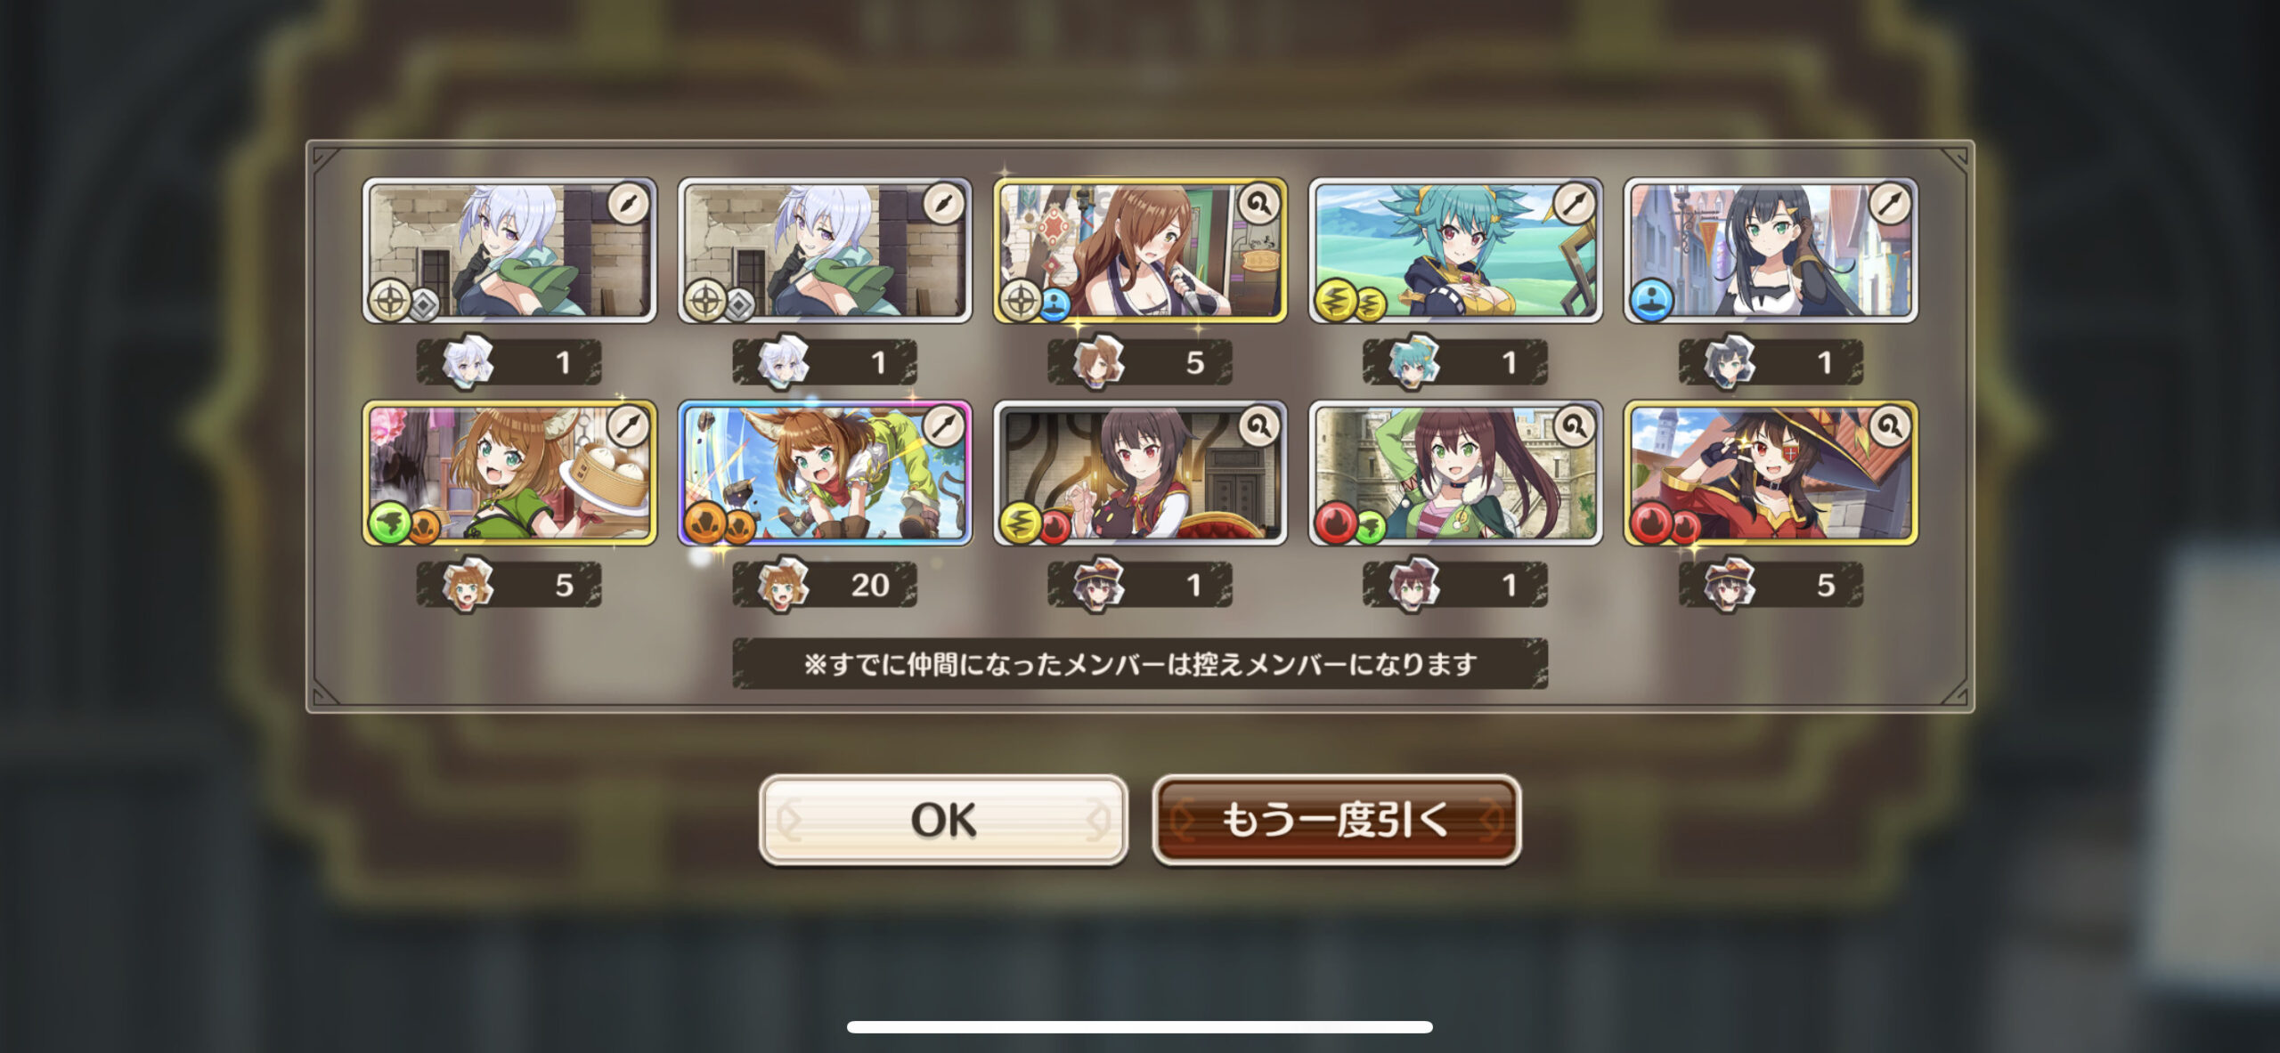Image resolution: width=2280 pixels, height=1053 pixels.
Task: Tap the yellow lightning element icon on teal-haired card
Action: pyautogui.click(x=1337, y=300)
